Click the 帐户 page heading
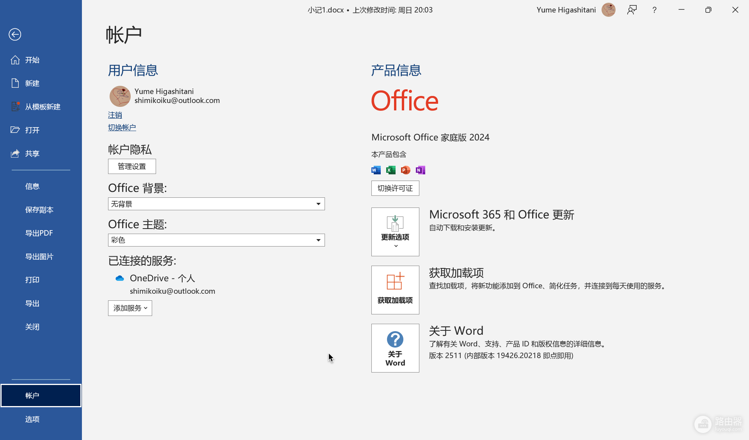This screenshot has height=440, width=749. [124, 35]
